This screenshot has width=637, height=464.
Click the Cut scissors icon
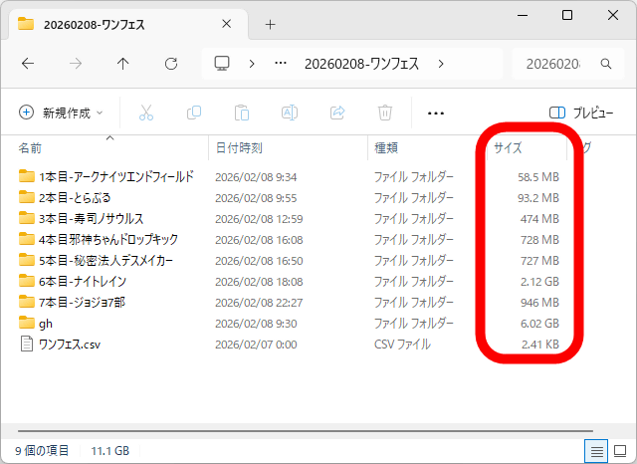pos(146,113)
